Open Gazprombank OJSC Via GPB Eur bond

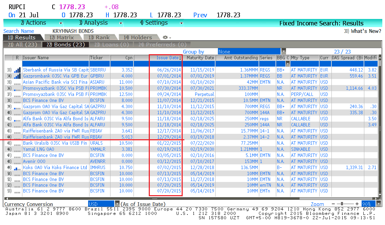point(55,76)
